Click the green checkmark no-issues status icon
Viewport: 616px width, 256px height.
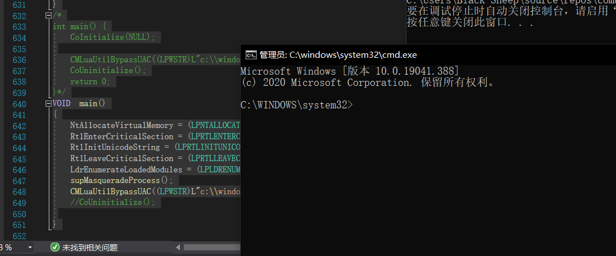[x=55, y=248]
